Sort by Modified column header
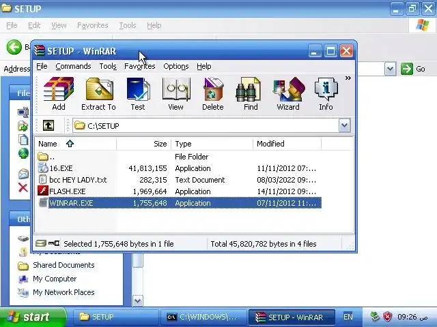 coord(287,144)
